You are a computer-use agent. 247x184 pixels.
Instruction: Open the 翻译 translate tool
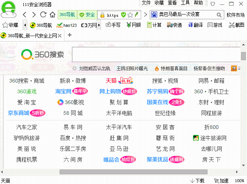point(195,25)
